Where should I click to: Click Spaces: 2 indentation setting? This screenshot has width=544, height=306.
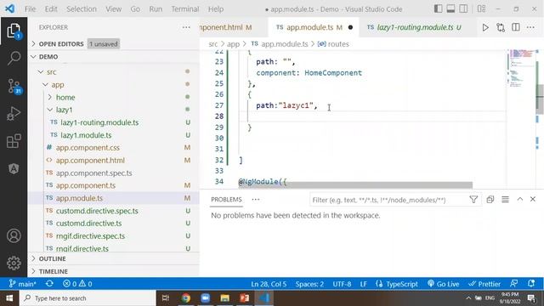[x=309, y=284]
